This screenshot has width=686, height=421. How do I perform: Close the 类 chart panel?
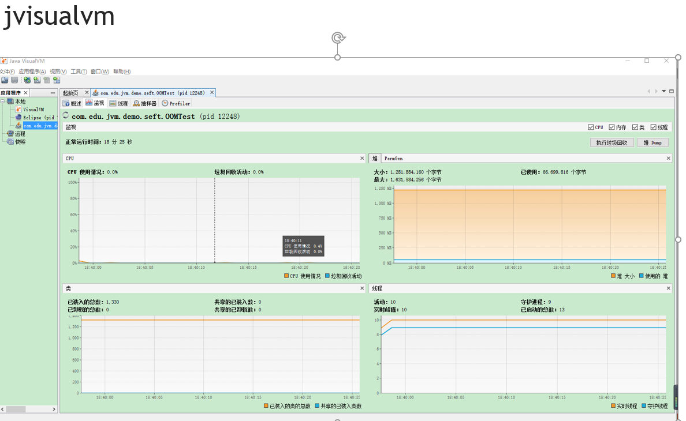362,288
